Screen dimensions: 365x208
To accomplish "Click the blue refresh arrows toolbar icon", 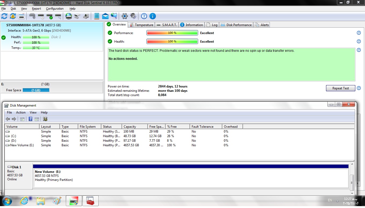I will click(x=4, y=16).
